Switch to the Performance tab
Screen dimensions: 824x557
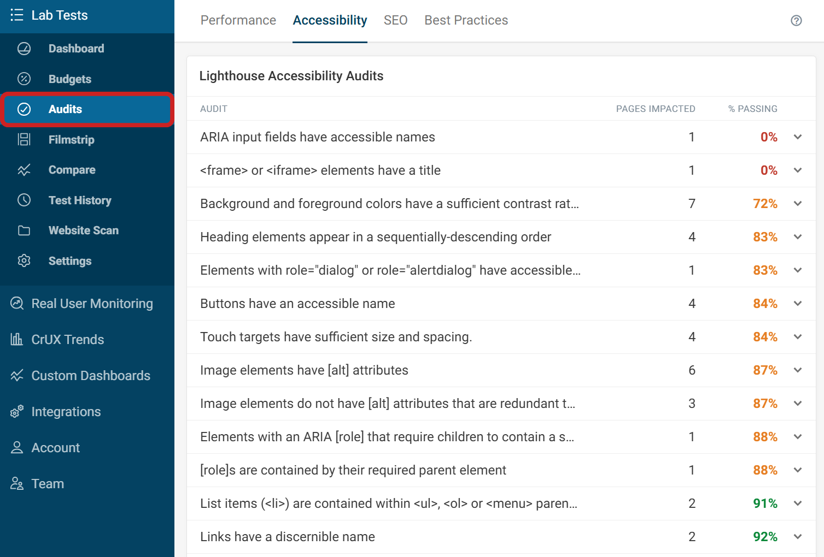point(238,20)
